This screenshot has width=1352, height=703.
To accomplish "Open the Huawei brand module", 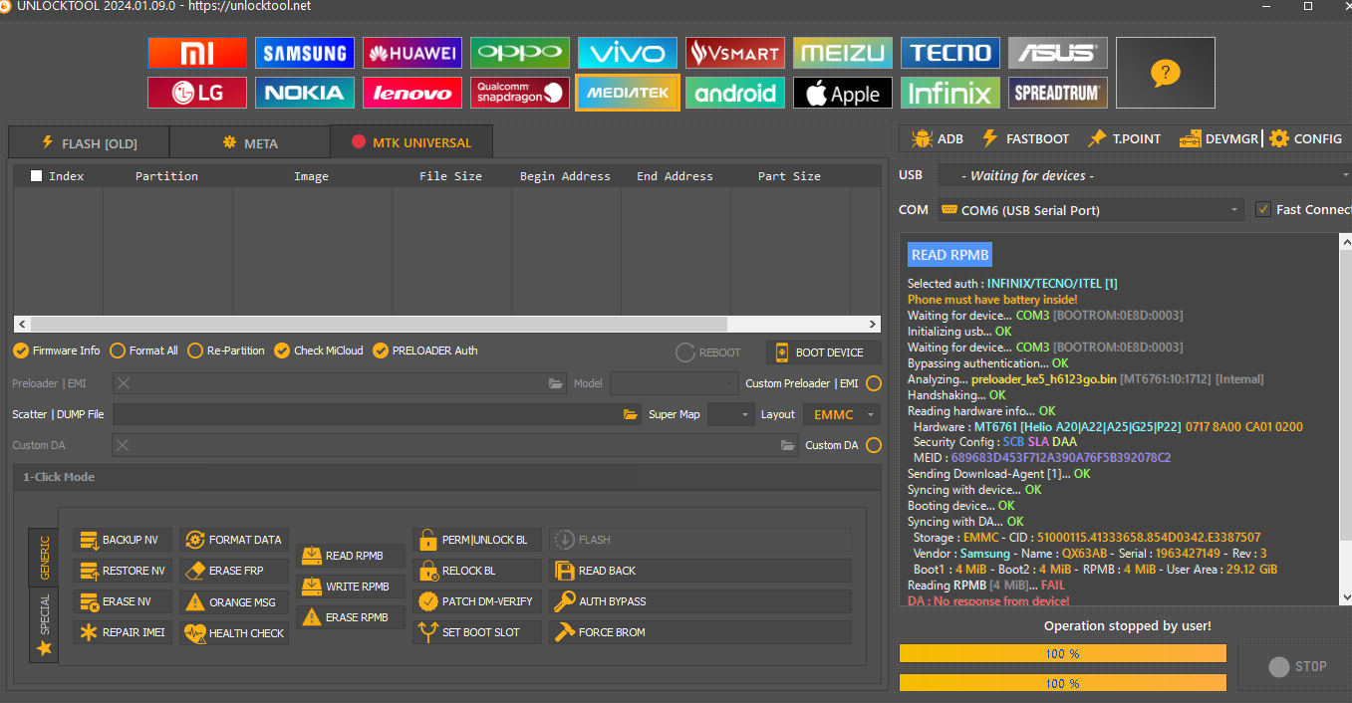I will 411,53.
